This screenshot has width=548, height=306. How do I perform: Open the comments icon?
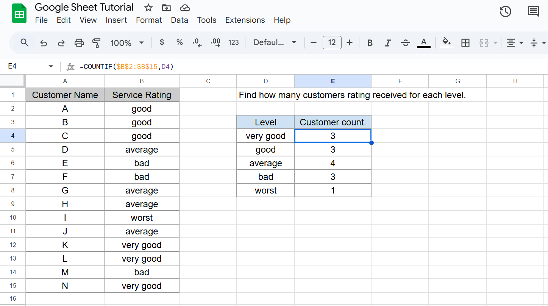533,12
